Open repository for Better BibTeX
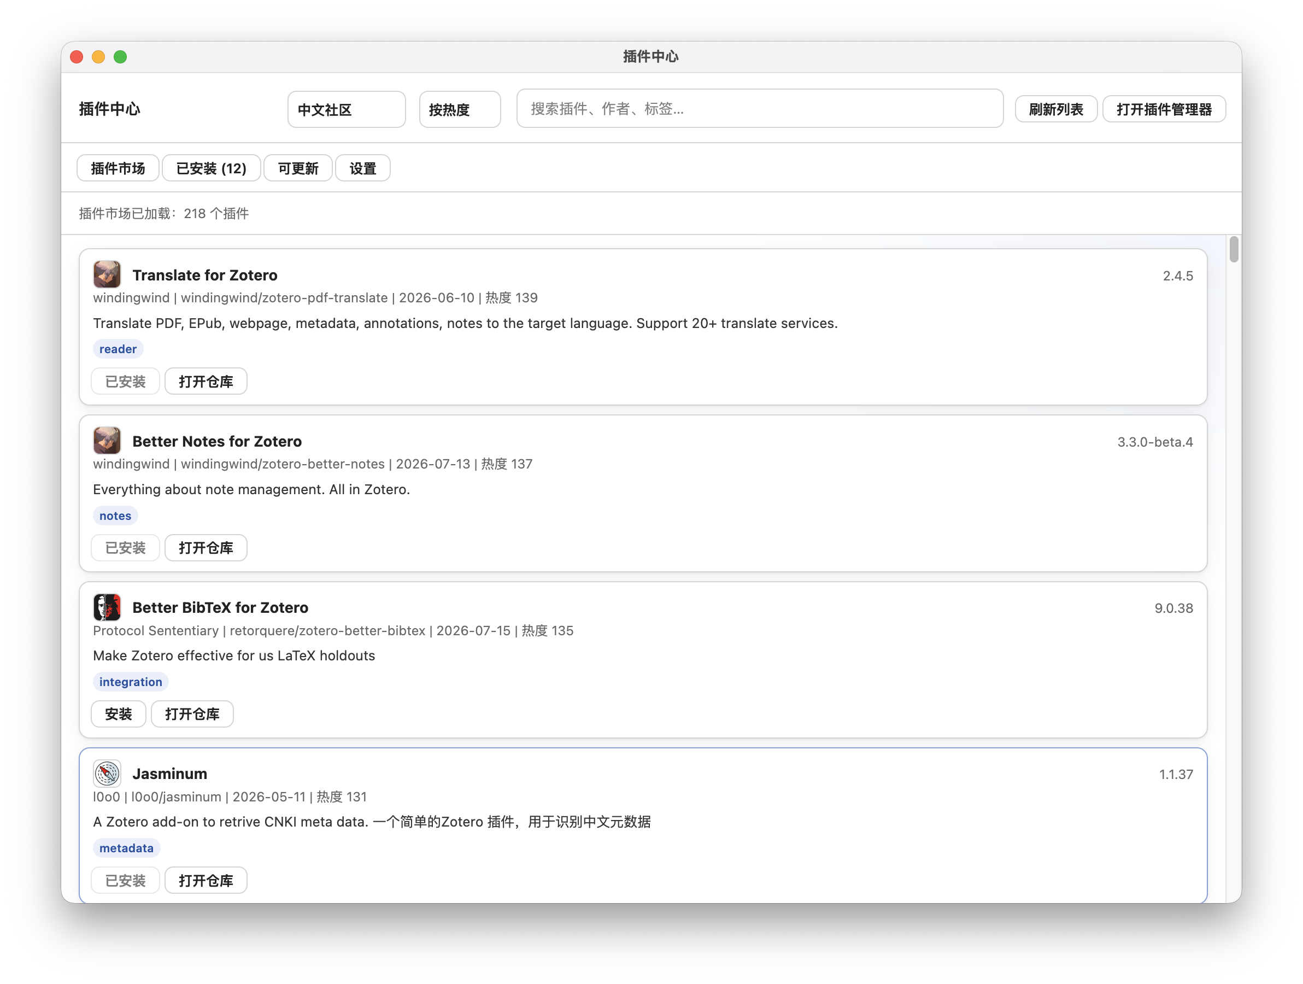 coord(192,713)
